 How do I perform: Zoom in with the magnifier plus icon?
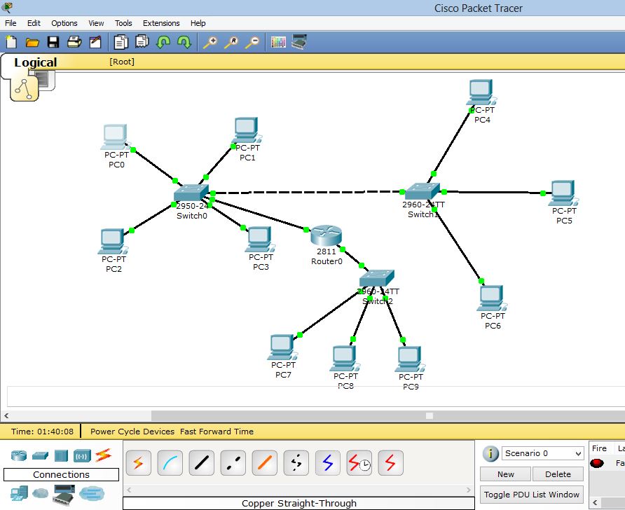[210, 42]
